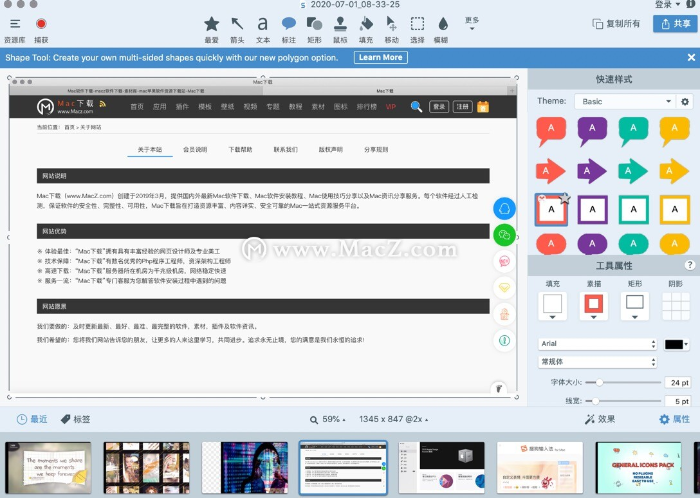
Task: Toggle the 属性 properties panel
Action: [x=674, y=419]
